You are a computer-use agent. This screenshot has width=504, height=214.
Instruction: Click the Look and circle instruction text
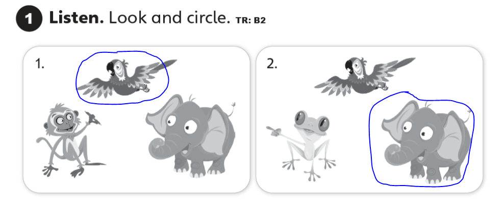click(x=170, y=18)
